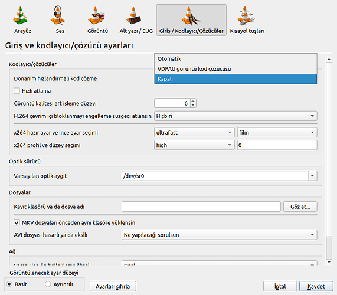Click the scrollbar up arrow
337x295 pixels.
click(x=329, y=59)
